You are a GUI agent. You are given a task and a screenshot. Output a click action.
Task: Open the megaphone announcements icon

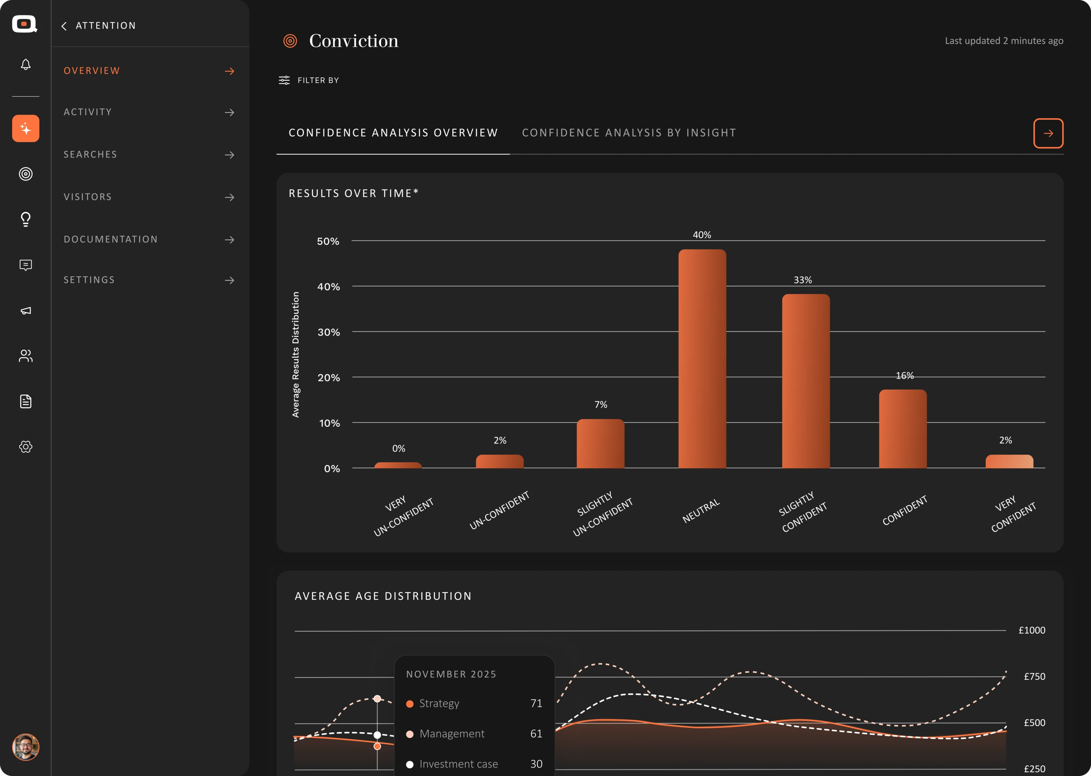[26, 311]
